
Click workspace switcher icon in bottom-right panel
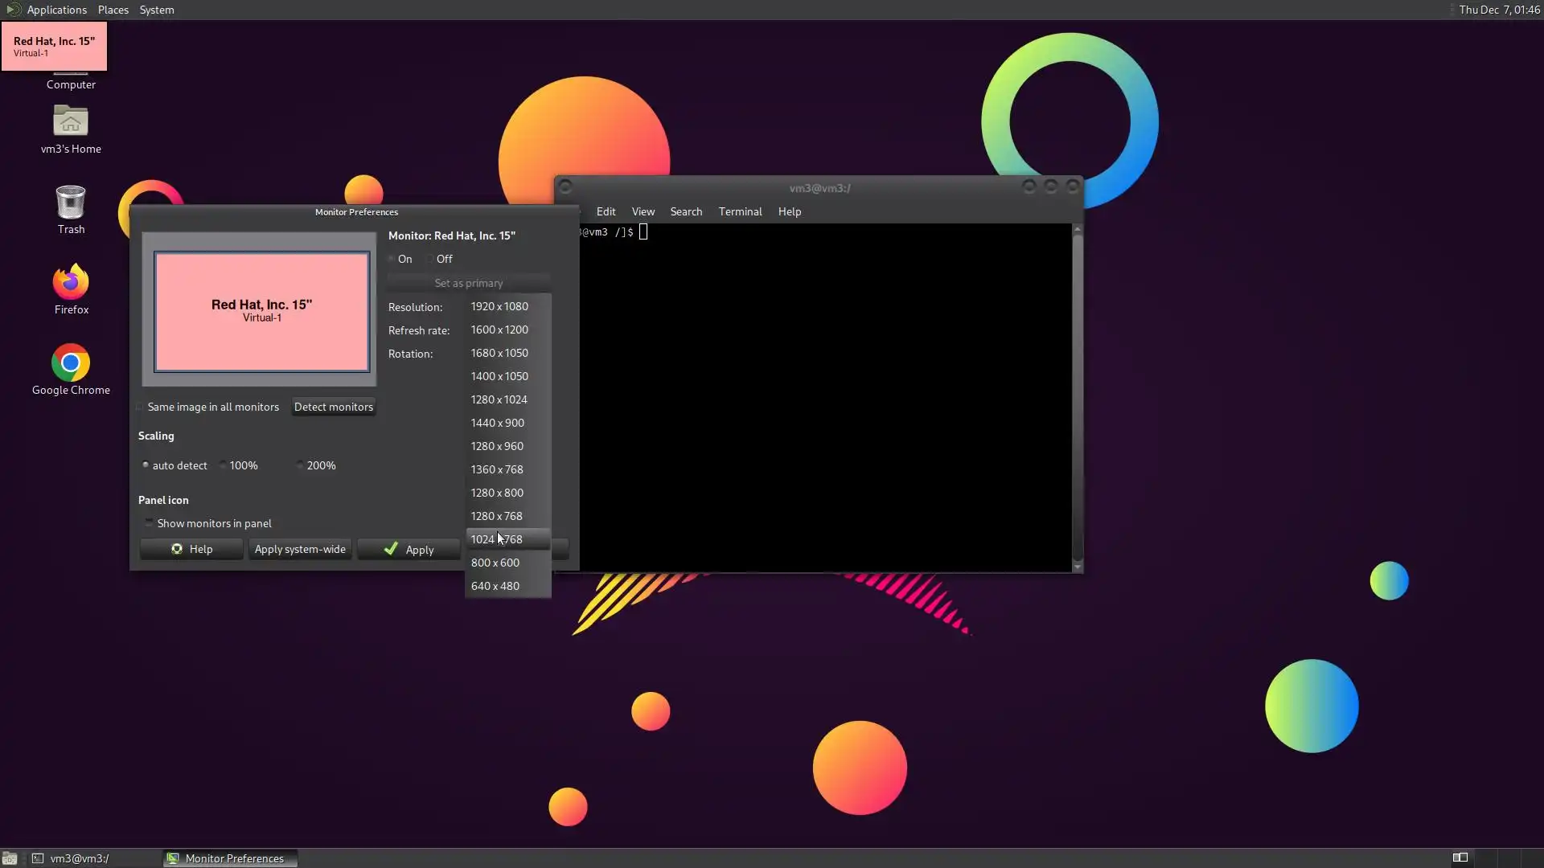coord(1460,858)
